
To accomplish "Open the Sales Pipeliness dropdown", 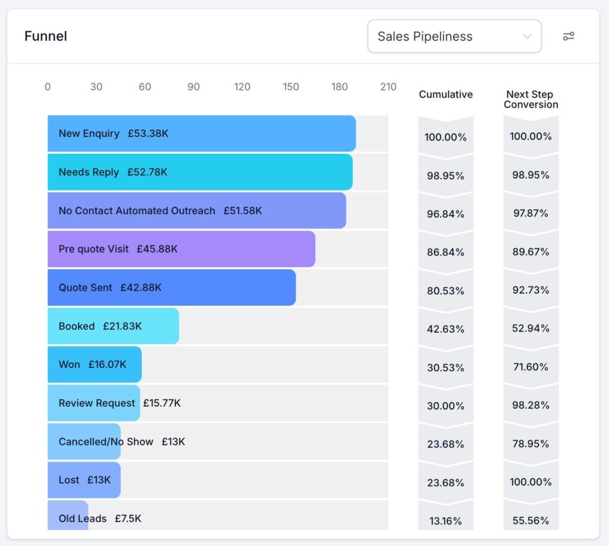I will pyautogui.click(x=454, y=36).
